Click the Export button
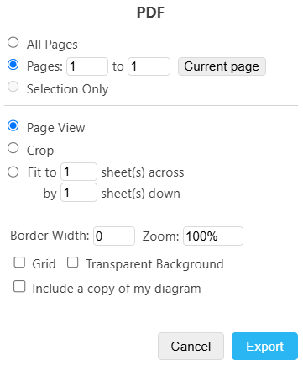The image size is (303, 366). [x=264, y=347]
